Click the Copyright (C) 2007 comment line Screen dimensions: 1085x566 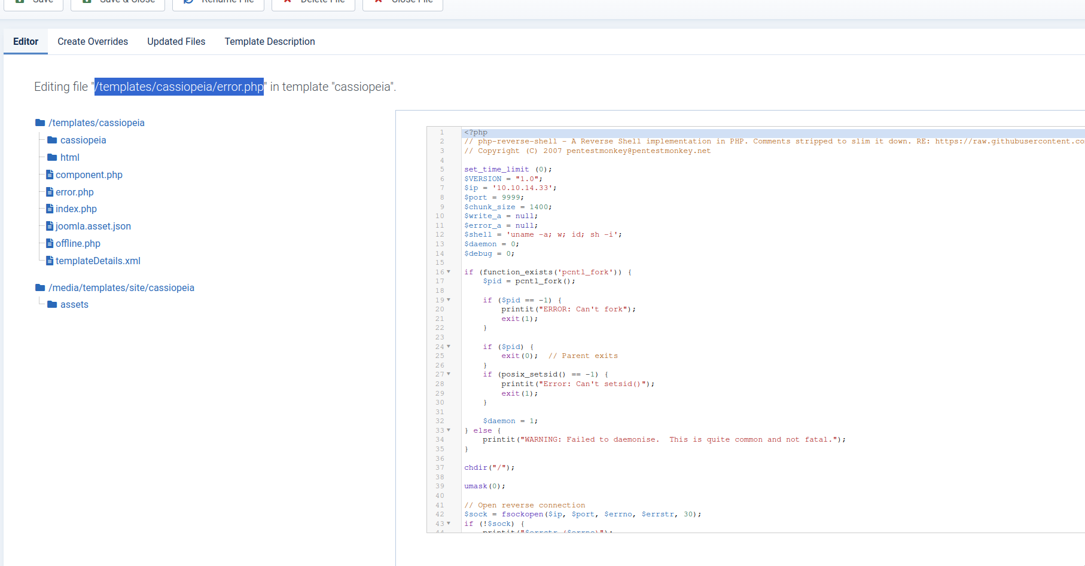[x=587, y=151]
